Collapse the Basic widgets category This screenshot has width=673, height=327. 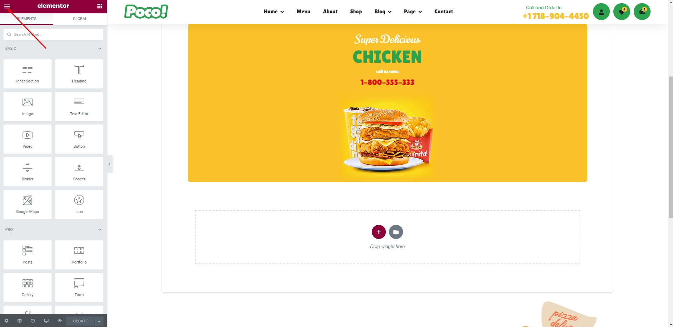(100, 48)
